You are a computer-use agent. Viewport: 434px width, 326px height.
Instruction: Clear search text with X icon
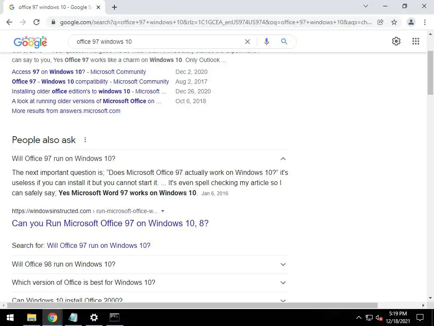[x=248, y=42]
